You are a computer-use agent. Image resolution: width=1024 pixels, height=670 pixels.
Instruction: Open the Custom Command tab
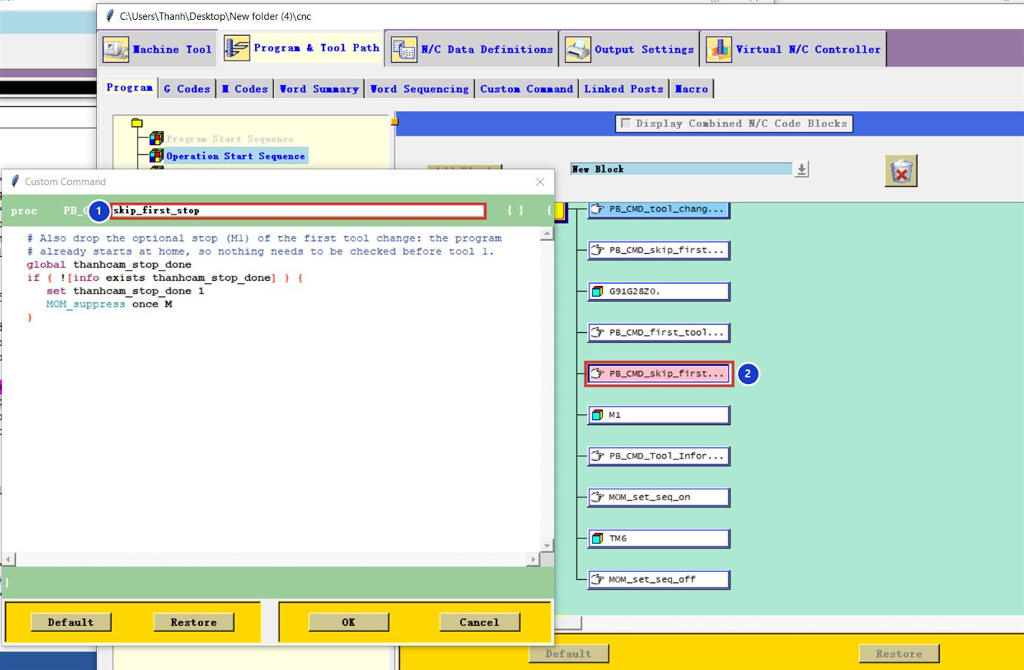(x=527, y=89)
